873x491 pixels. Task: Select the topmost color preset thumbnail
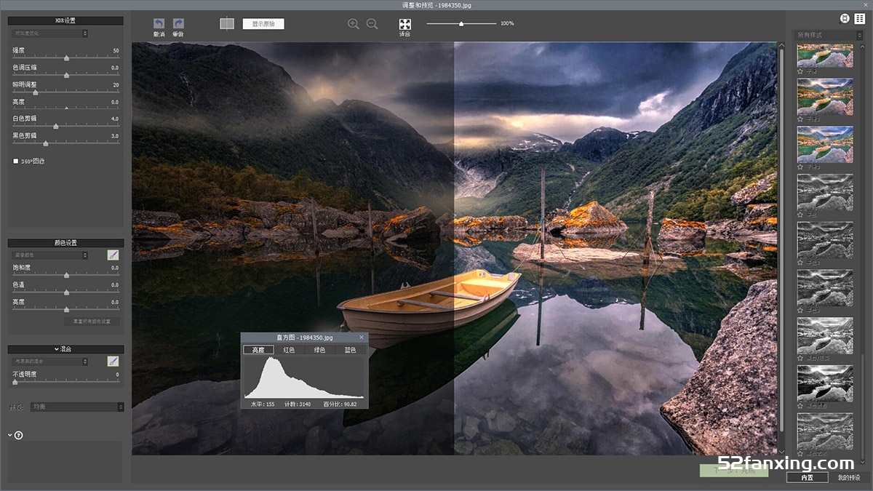pos(825,55)
